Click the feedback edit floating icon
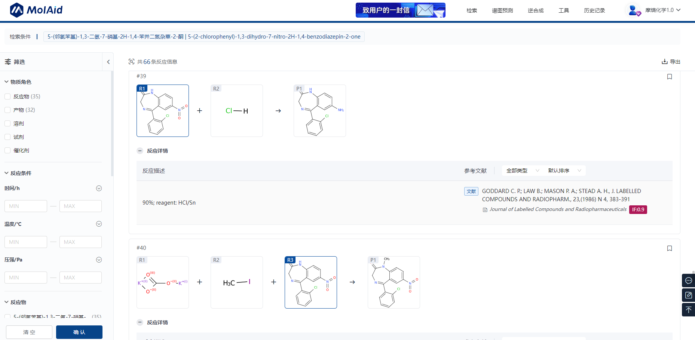Image resolution: width=695 pixels, height=340 pixels. [x=688, y=295]
